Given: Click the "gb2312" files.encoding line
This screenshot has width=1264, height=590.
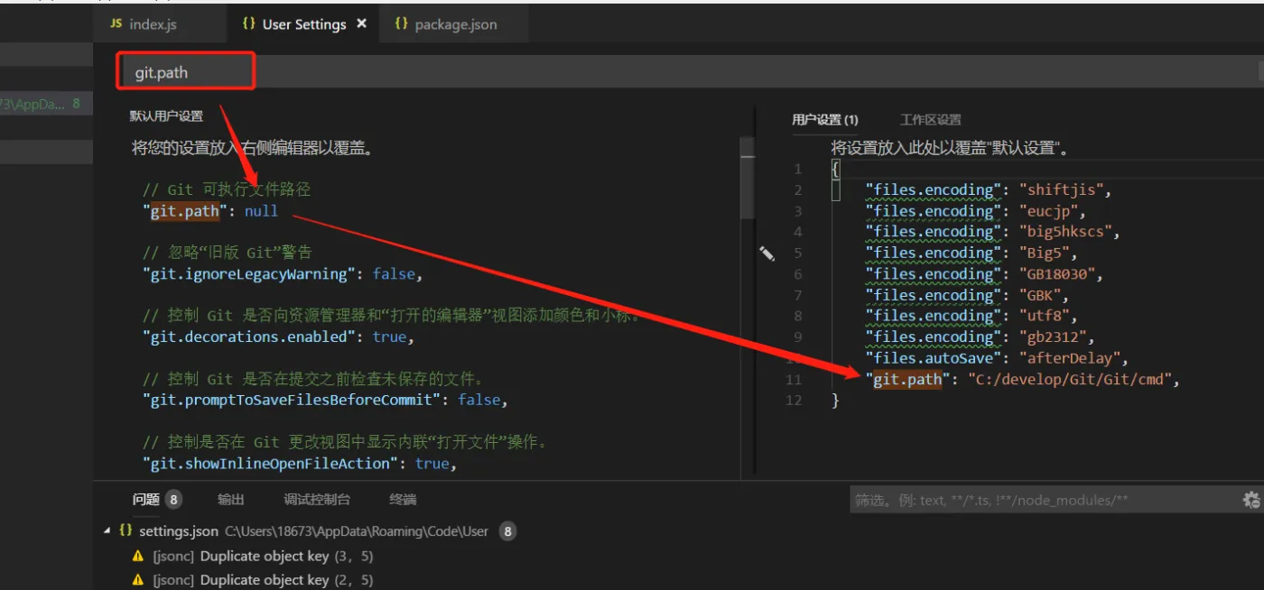Looking at the screenshot, I should [981, 336].
